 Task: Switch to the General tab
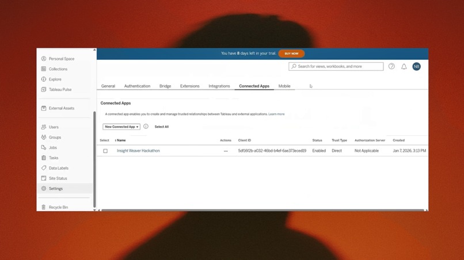108,86
